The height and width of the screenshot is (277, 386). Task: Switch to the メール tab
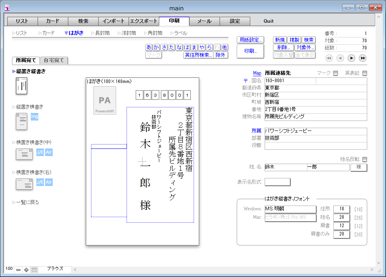pyautogui.click(x=204, y=21)
